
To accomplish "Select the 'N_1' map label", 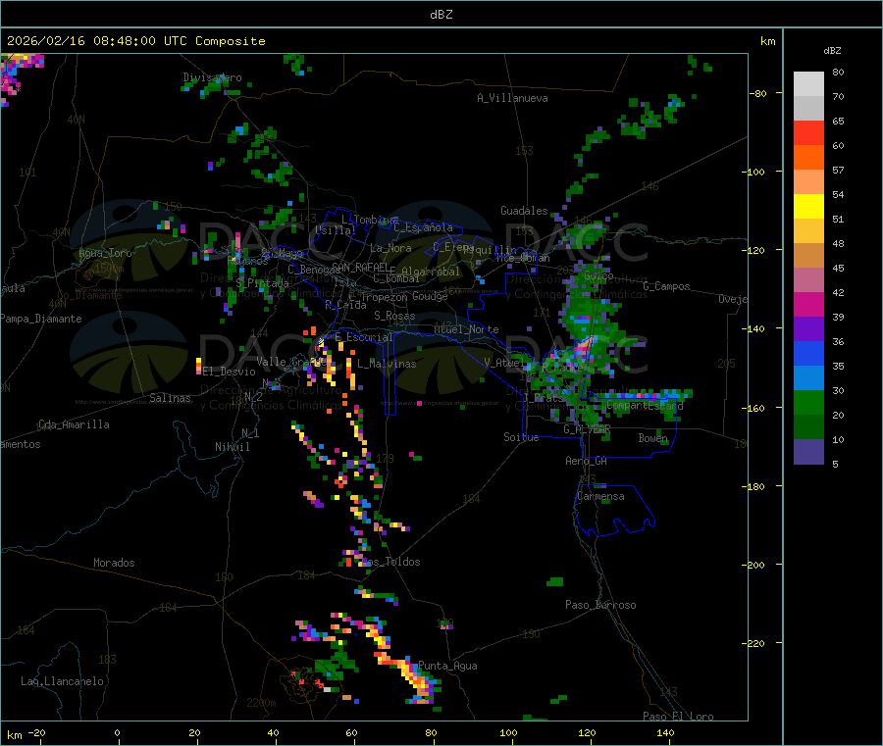I will 250,433.
